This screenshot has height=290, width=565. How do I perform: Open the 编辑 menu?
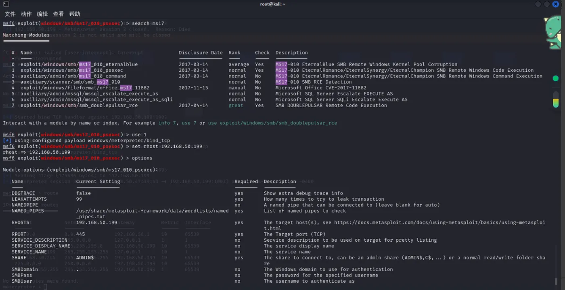tap(42, 14)
